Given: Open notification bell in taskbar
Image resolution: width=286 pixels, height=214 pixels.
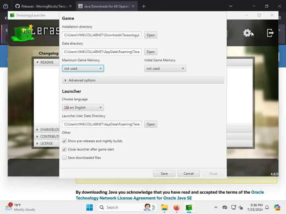Looking at the screenshot, I should [267, 207].
